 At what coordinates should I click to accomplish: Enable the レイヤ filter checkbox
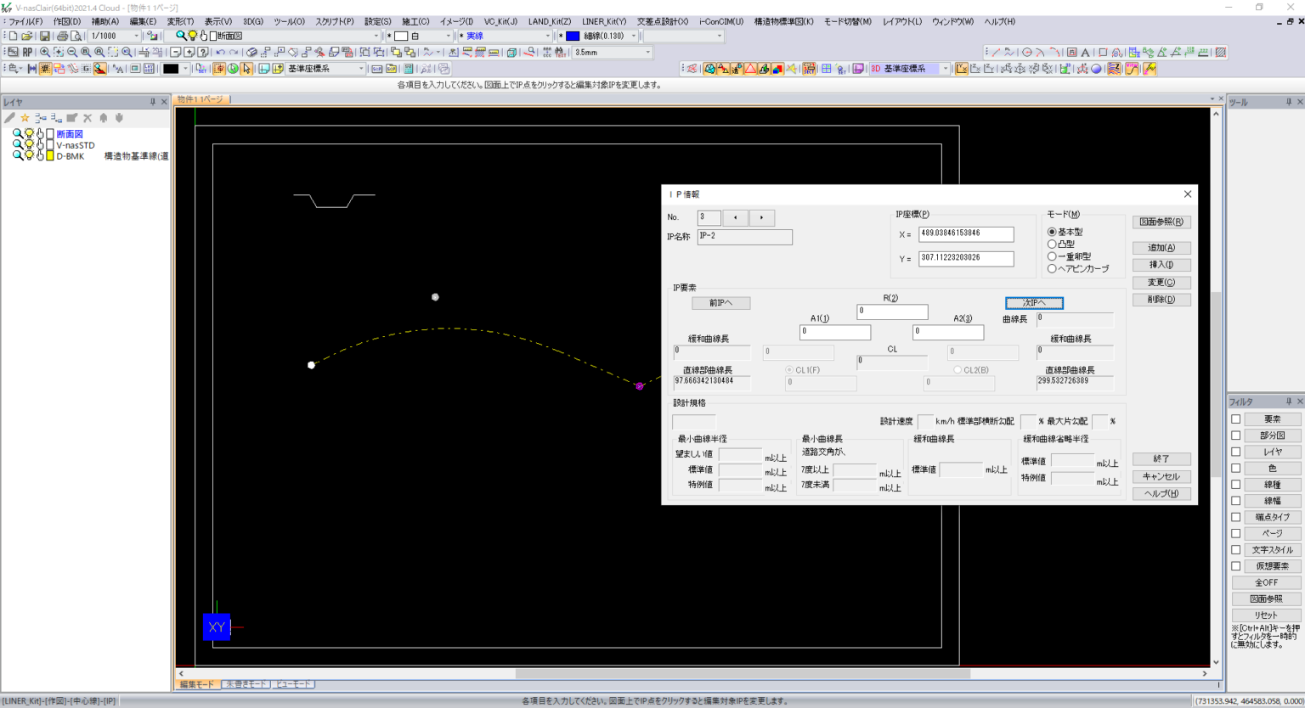[1236, 451]
